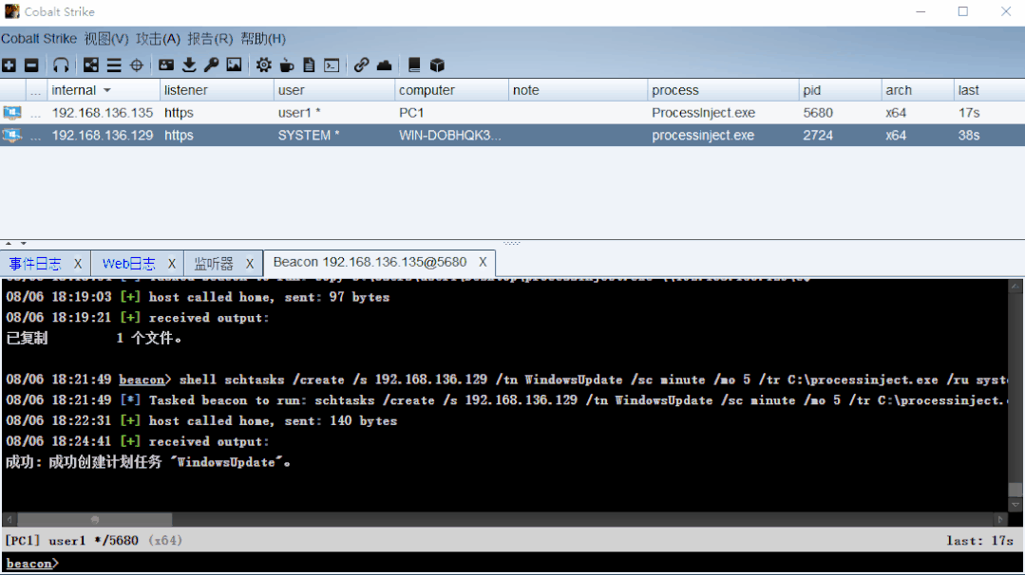Sort by the computer column header
The height and width of the screenshot is (575, 1025).
451,90
